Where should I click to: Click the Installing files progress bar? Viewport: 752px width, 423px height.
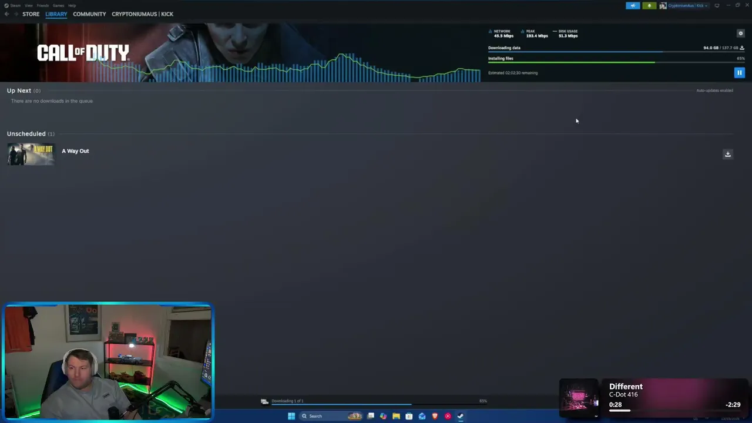616,62
